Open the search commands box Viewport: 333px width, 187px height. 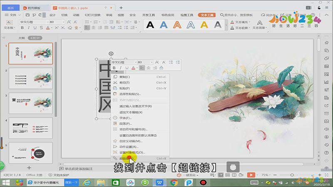236,15
